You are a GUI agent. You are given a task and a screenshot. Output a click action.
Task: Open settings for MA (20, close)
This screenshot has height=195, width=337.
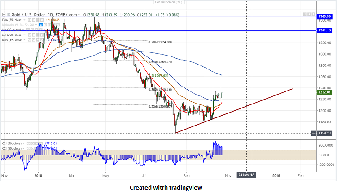[x=32, y=30]
